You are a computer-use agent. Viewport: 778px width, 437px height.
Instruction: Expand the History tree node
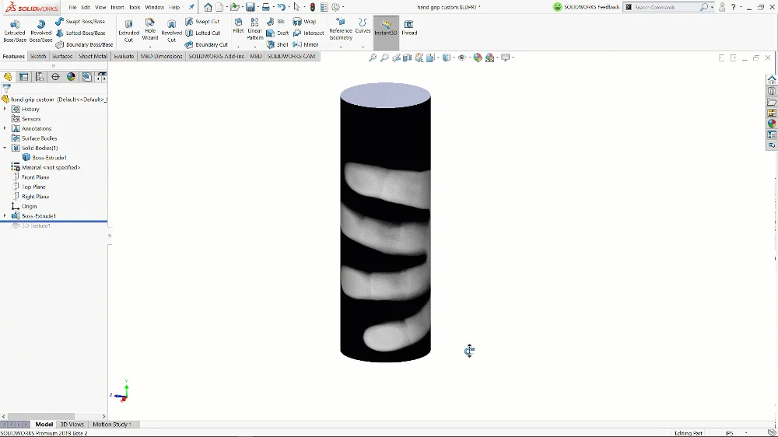point(5,109)
